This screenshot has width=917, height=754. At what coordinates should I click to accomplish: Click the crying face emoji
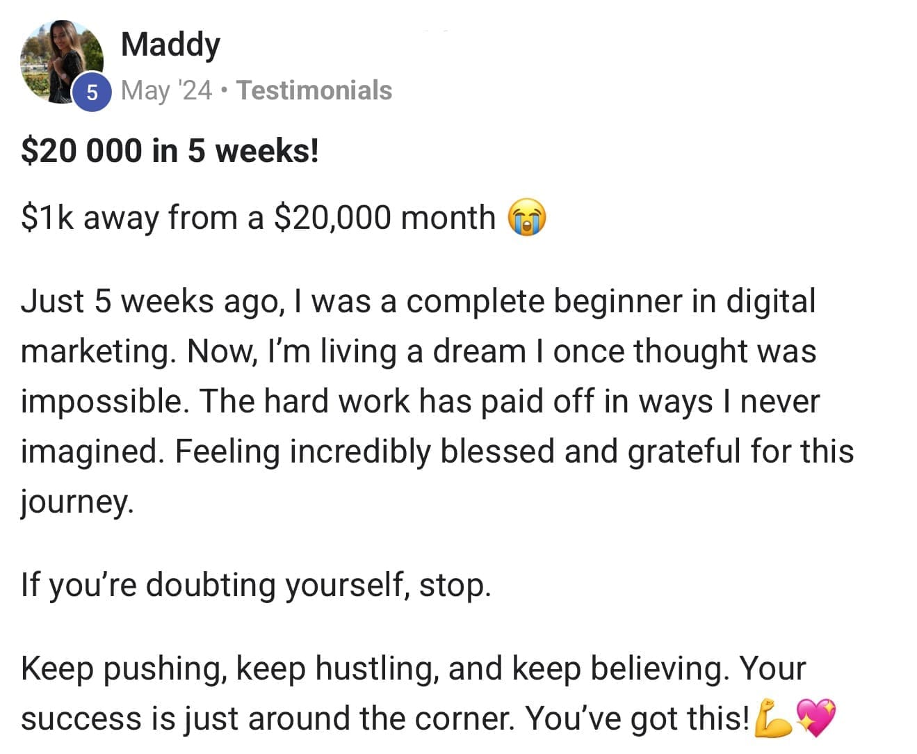[527, 218]
